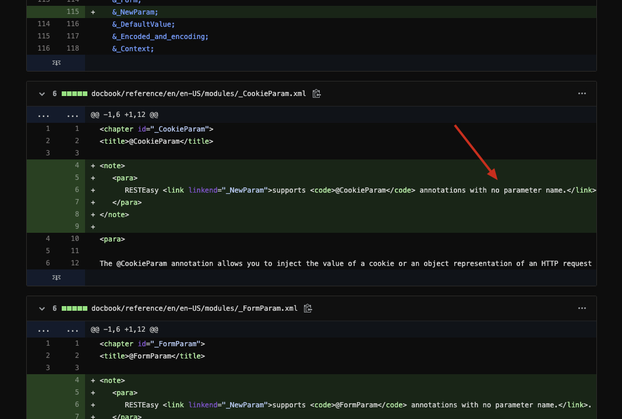Click the _FormParam.xml hunk header @@ -1,6 +1,12 @@
622x419 pixels.
[x=125, y=330]
